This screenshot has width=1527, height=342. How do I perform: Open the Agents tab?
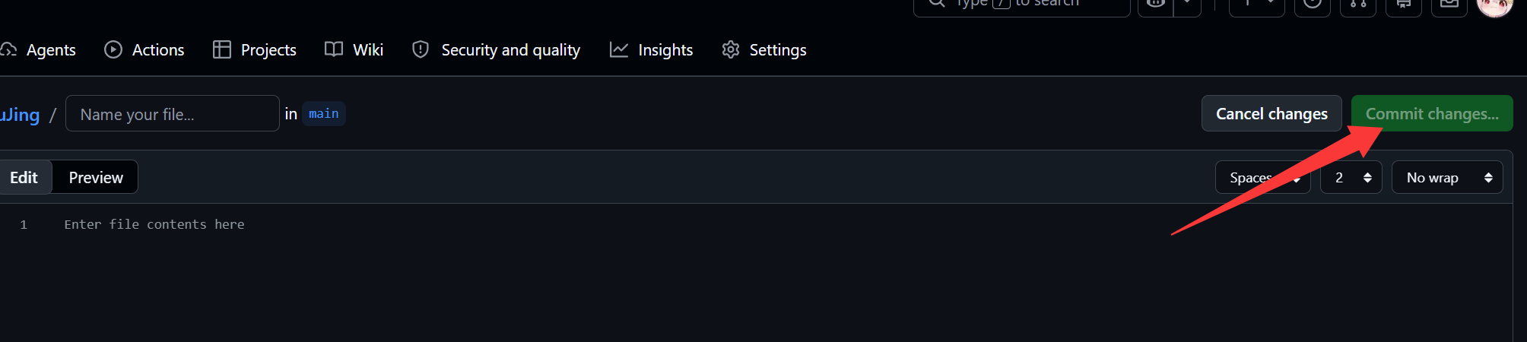point(38,50)
